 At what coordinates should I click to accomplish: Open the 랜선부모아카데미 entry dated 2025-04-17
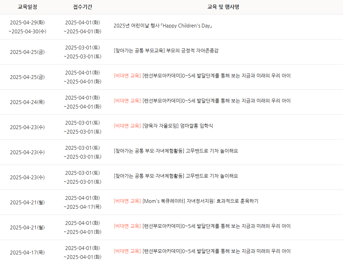click(202, 251)
